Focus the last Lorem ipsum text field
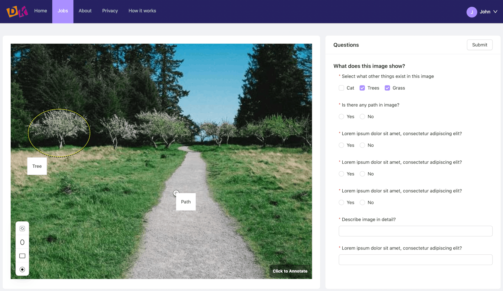The image size is (503, 291). 415,259
